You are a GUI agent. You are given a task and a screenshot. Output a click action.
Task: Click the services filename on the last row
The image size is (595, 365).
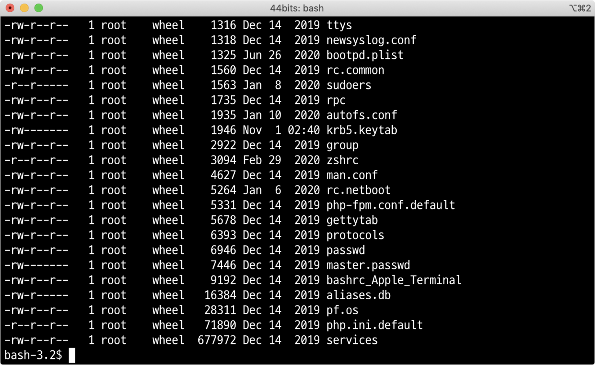point(352,340)
